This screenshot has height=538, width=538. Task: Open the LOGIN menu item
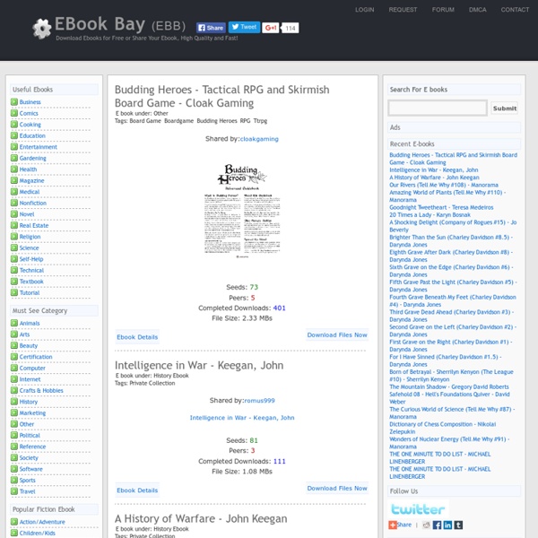click(x=365, y=10)
